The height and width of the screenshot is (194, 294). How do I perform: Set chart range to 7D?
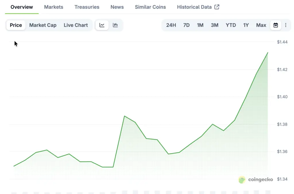pos(186,25)
